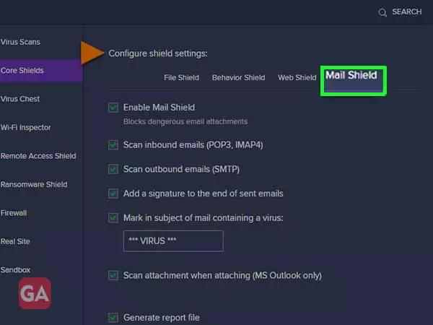Select the Mail Shield tab
Screen dimensions: 433x325
(354, 81)
